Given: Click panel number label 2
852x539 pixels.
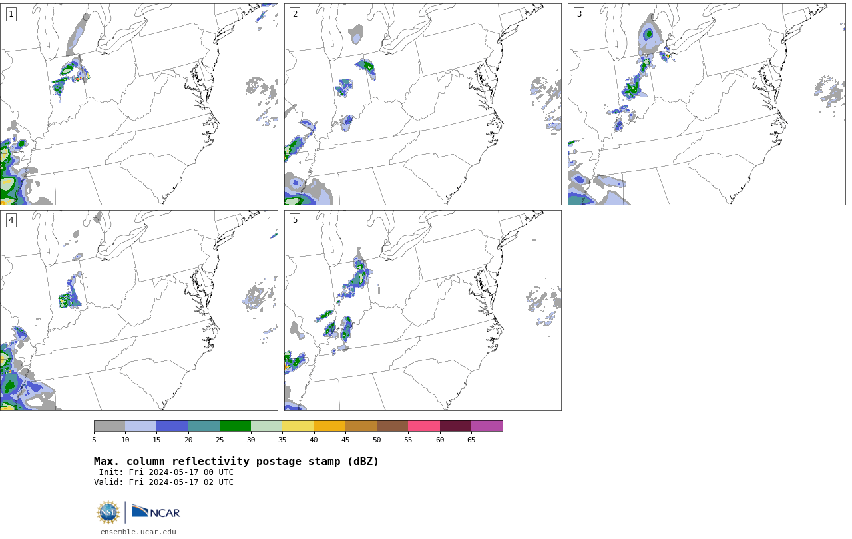Looking at the screenshot, I should 295,14.
